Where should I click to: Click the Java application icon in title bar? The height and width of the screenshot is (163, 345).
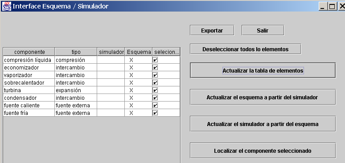coord(6,6)
